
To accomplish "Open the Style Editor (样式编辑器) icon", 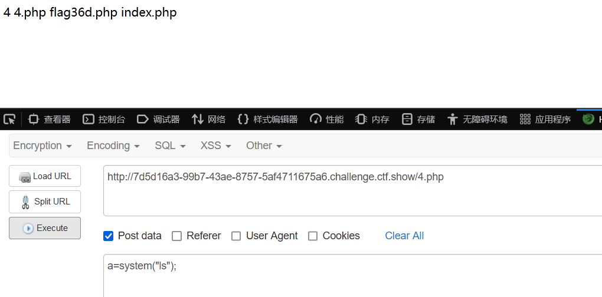I will [x=243, y=119].
